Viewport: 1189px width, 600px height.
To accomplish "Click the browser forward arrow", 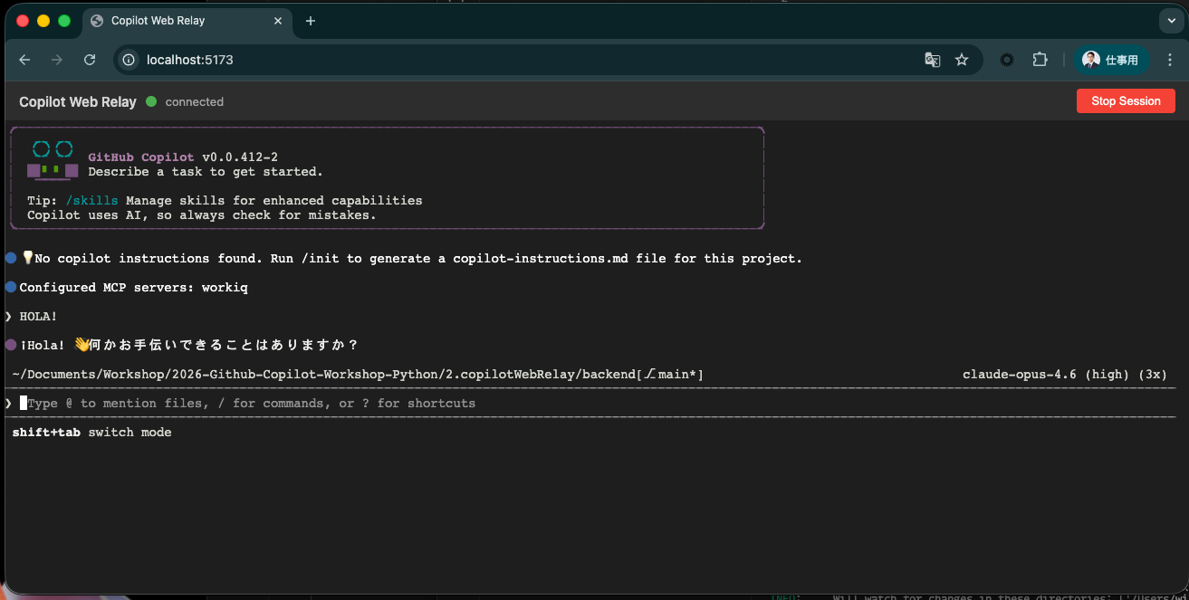I will [57, 60].
